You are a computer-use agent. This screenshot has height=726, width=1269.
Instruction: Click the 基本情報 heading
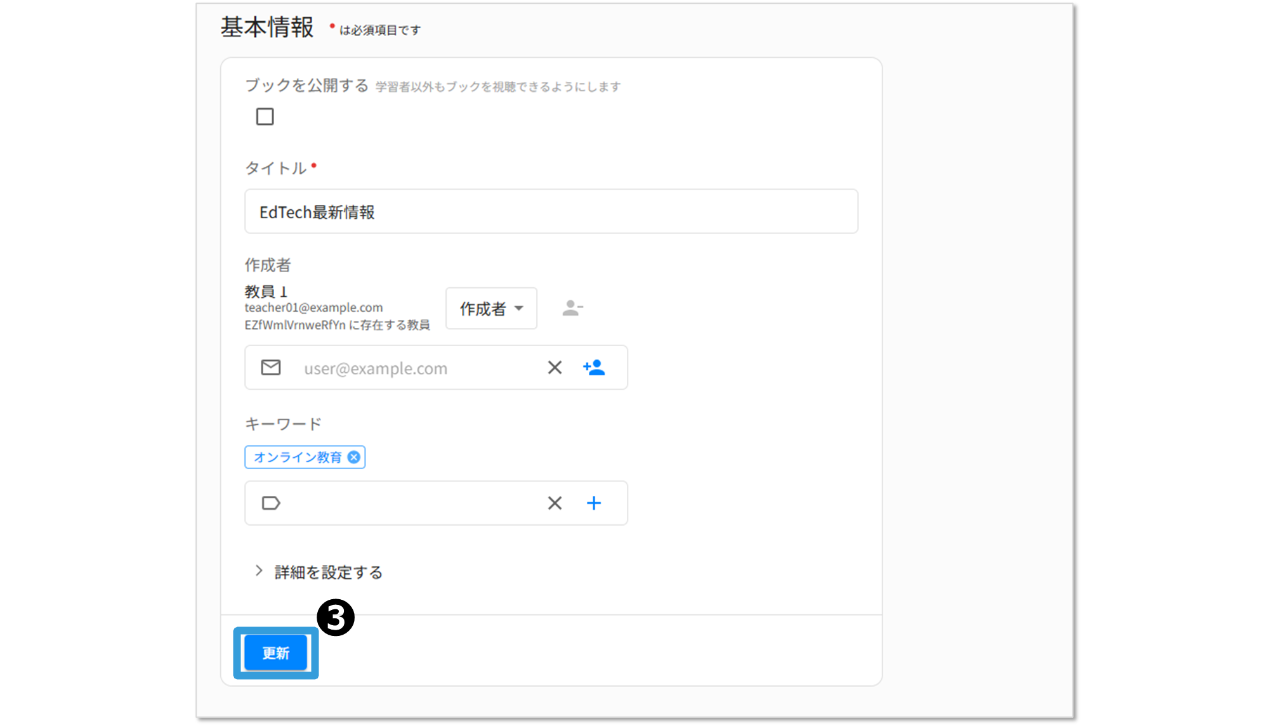click(x=267, y=28)
